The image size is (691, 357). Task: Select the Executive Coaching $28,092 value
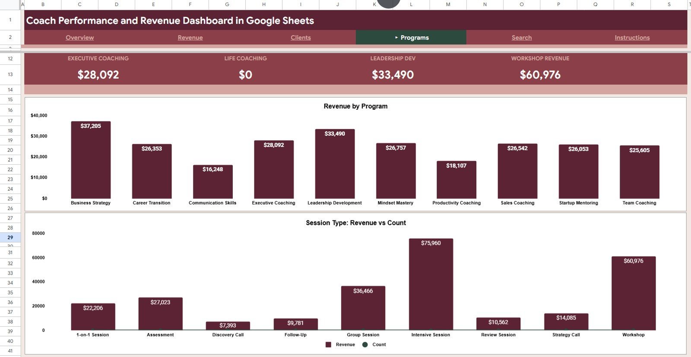(98, 75)
